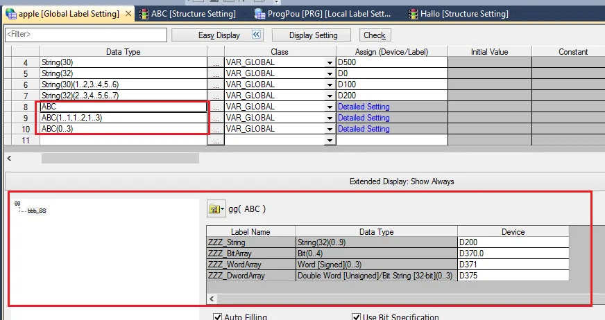This screenshot has height=320, width=605.
Task: Click the Class column header
Action: pos(280,51)
